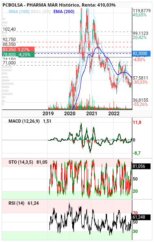Click the 88,350 price level label
The height and width of the screenshot is (242, 154).
point(9,44)
